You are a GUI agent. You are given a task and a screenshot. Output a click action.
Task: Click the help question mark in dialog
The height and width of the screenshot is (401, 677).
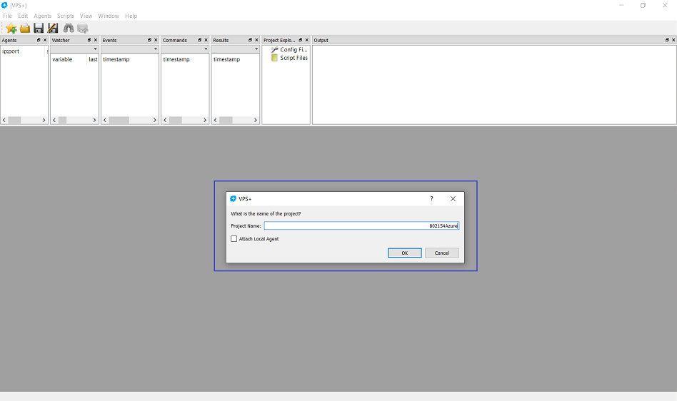tap(431, 199)
